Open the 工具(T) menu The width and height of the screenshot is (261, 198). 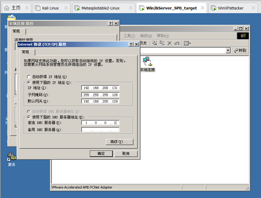[129, 36]
